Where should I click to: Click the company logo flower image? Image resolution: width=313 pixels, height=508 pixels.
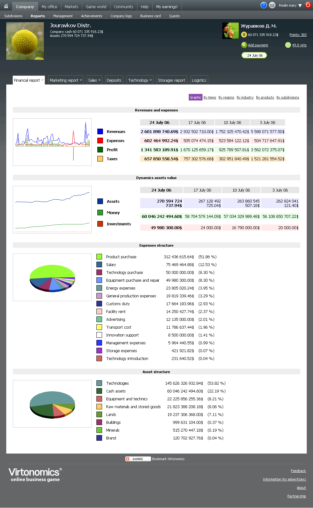[25, 41]
